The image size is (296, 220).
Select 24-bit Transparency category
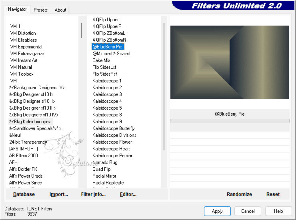[28, 142]
